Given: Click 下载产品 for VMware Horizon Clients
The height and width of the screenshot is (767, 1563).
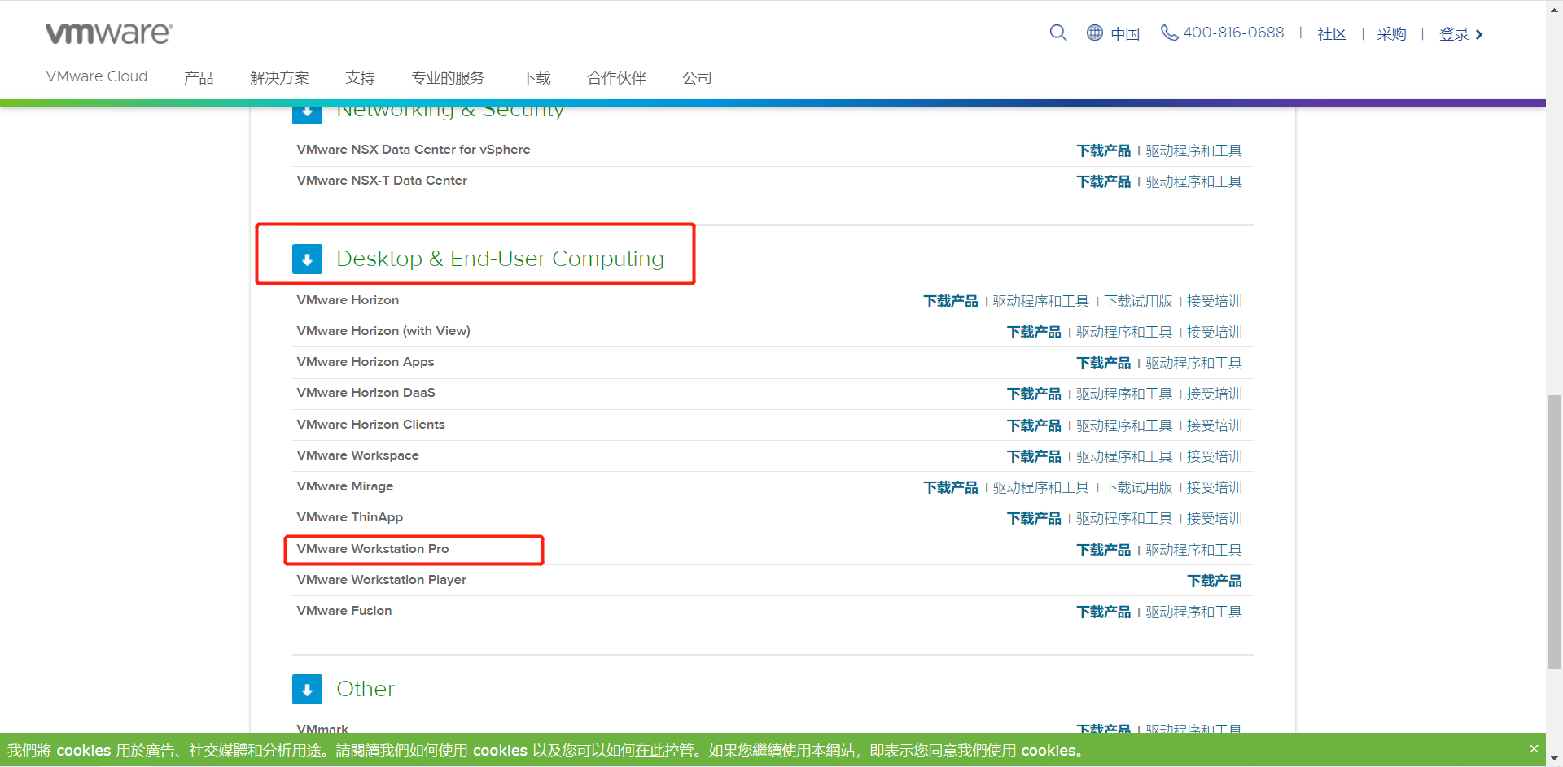Looking at the screenshot, I should (1034, 425).
